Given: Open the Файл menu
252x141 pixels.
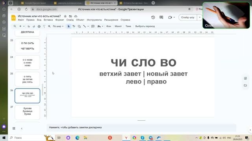Looking at the screenshot, I should (x=21, y=20).
